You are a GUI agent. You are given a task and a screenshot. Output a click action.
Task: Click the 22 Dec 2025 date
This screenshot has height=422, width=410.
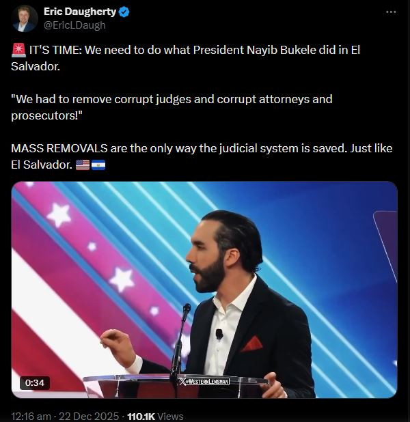pyautogui.click(x=89, y=416)
